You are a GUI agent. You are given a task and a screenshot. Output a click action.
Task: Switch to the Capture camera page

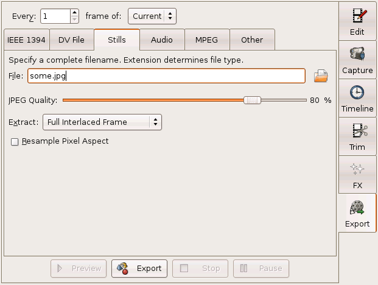tap(357, 59)
